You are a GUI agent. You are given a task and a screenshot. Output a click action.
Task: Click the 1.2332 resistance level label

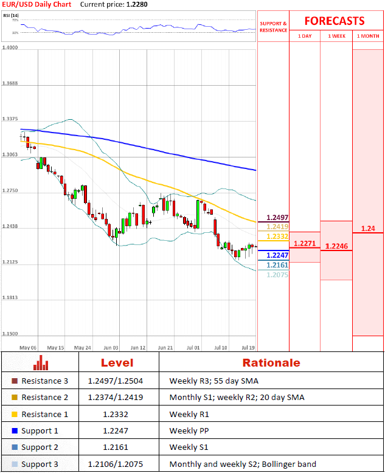[277, 236]
